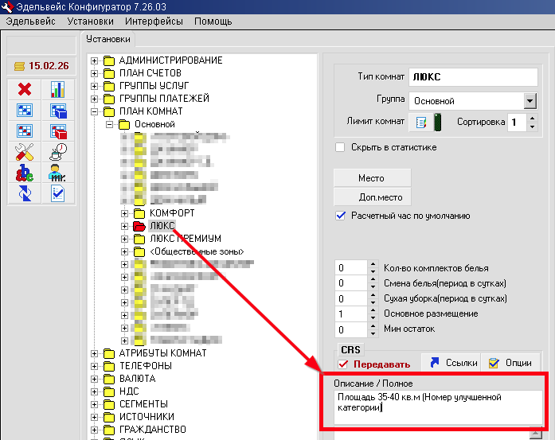Click the colorful abc letters icon
555x440 pixels.
click(25, 173)
